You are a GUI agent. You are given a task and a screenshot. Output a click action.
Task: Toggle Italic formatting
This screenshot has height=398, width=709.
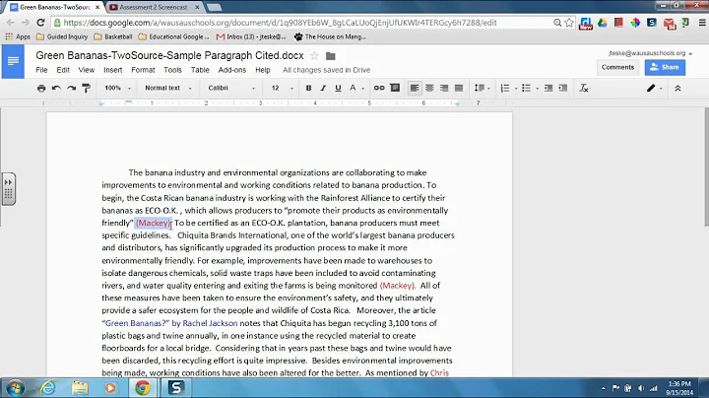click(x=323, y=89)
